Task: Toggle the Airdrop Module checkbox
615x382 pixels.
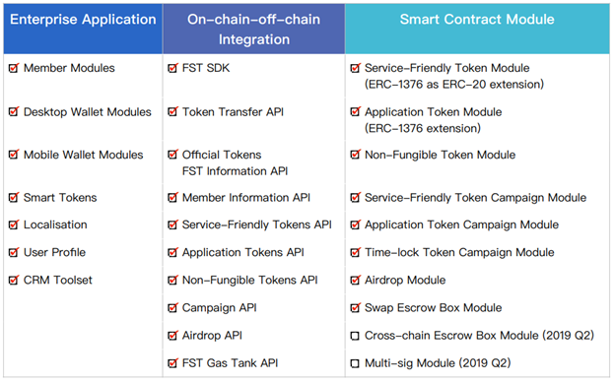Action: point(356,281)
